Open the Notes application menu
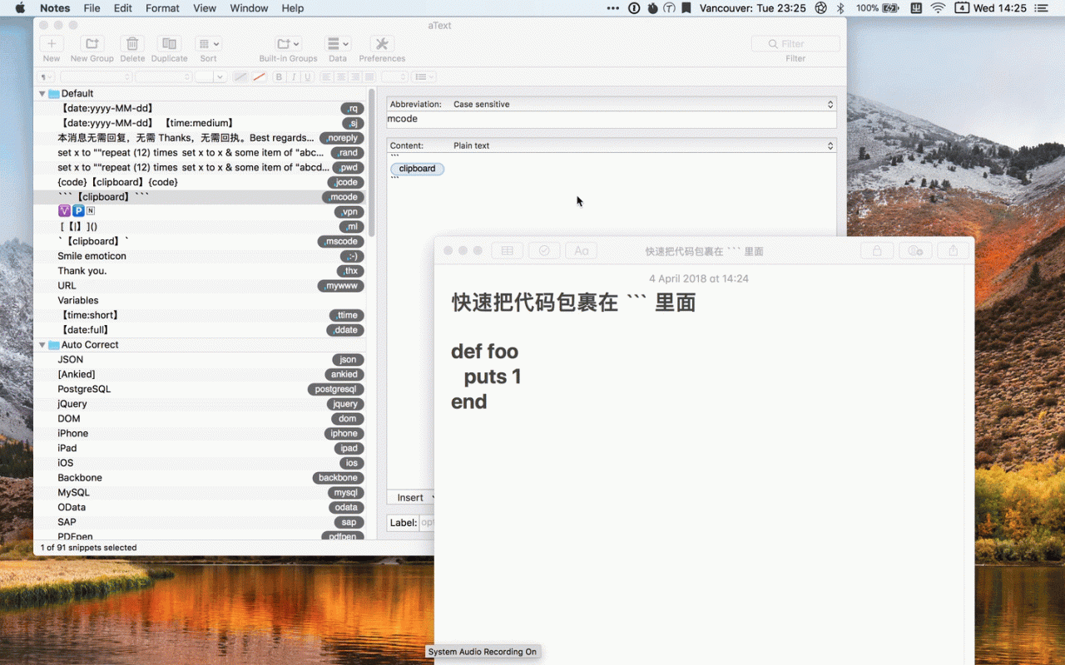1065x665 pixels. [x=55, y=8]
